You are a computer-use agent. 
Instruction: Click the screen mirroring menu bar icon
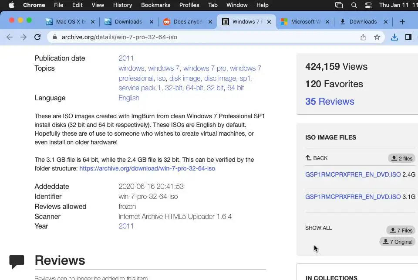point(339,5)
